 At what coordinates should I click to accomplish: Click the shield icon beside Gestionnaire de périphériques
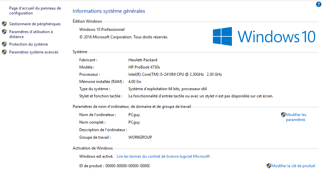4,24
